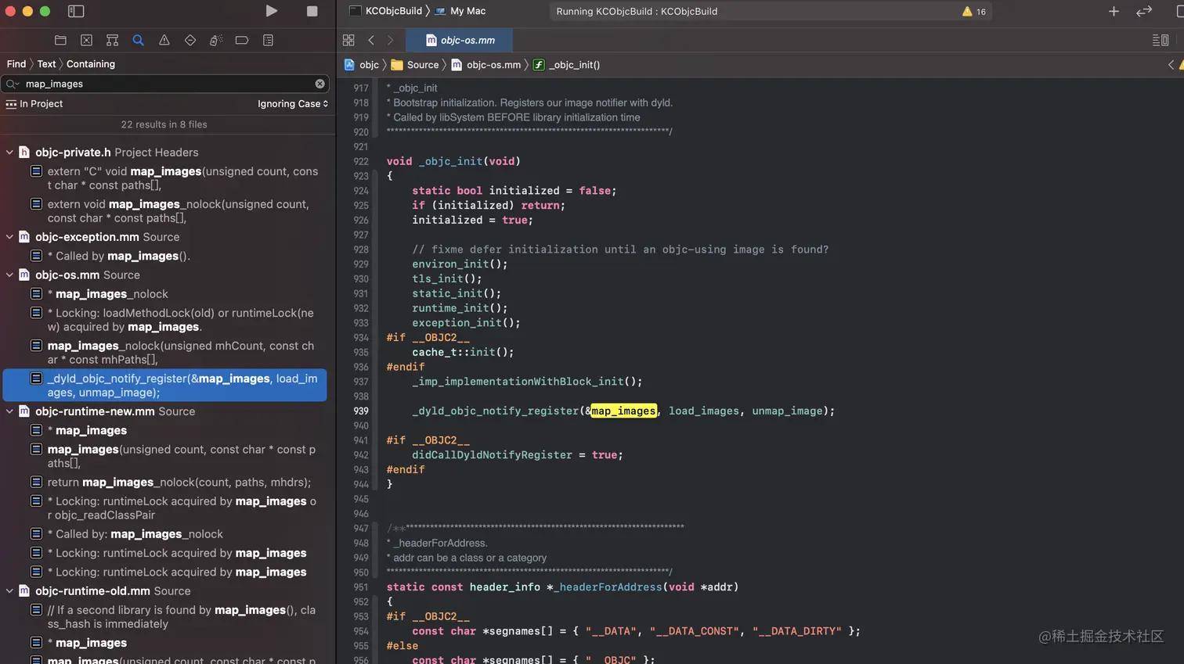The height and width of the screenshot is (664, 1184).
Task: Open the objc-os.mm editor tab
Action: tap(460, 40)
